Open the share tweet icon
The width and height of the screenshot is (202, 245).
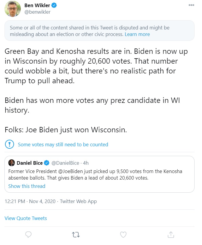point(171,235)
